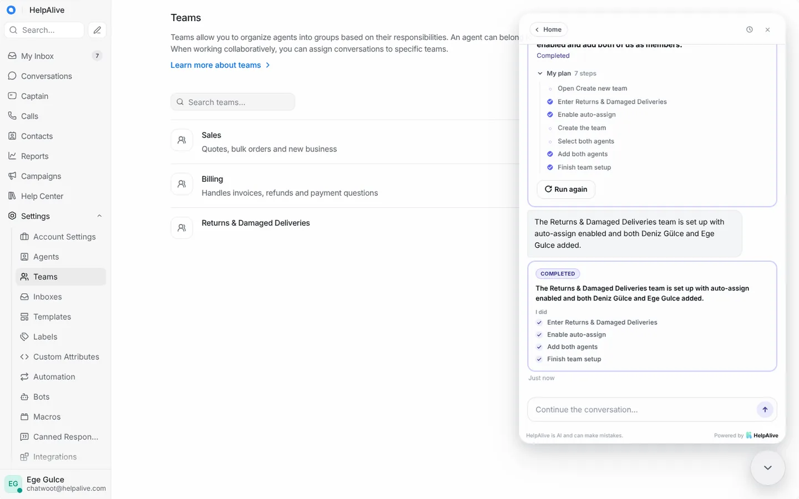Viewport: 799px width, 499px height.
Task: Open Automation settings
Action: (x=61, y=376)
